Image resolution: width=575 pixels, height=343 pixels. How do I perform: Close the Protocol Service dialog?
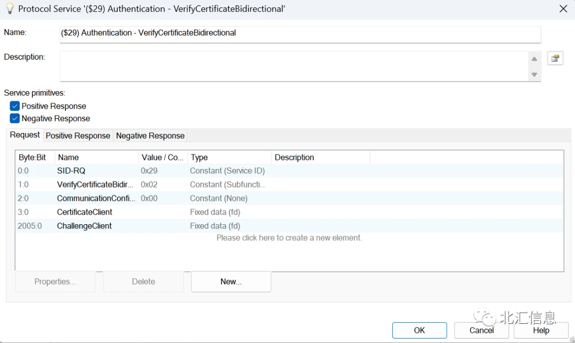[x=563, y=9]
